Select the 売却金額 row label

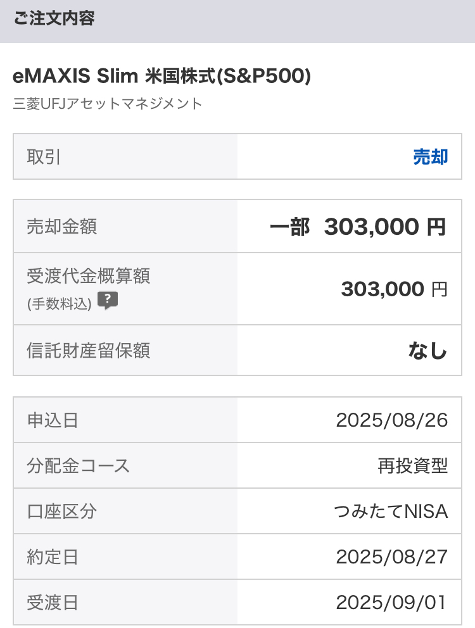pos(61,227)
